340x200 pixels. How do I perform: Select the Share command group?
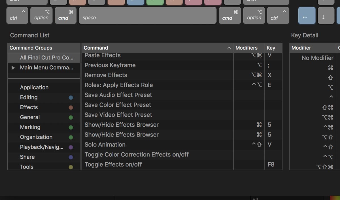pos(44,157)
